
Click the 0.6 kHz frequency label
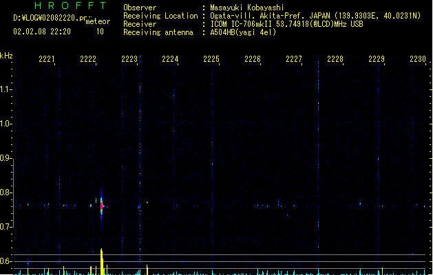[5, 261]
